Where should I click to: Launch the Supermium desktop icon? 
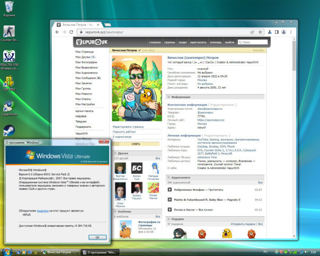[9, 108]
